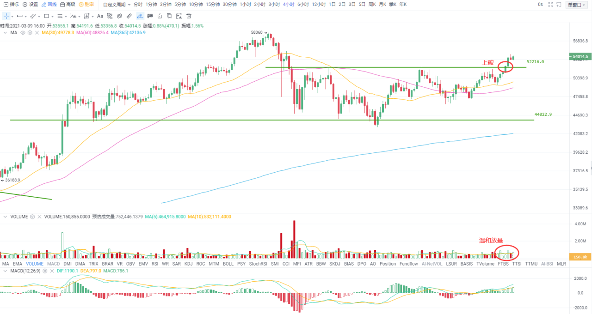Open 设置 chart settings
Screen dimensions: 592x314
pyautogui.click(x=31, y=4)
